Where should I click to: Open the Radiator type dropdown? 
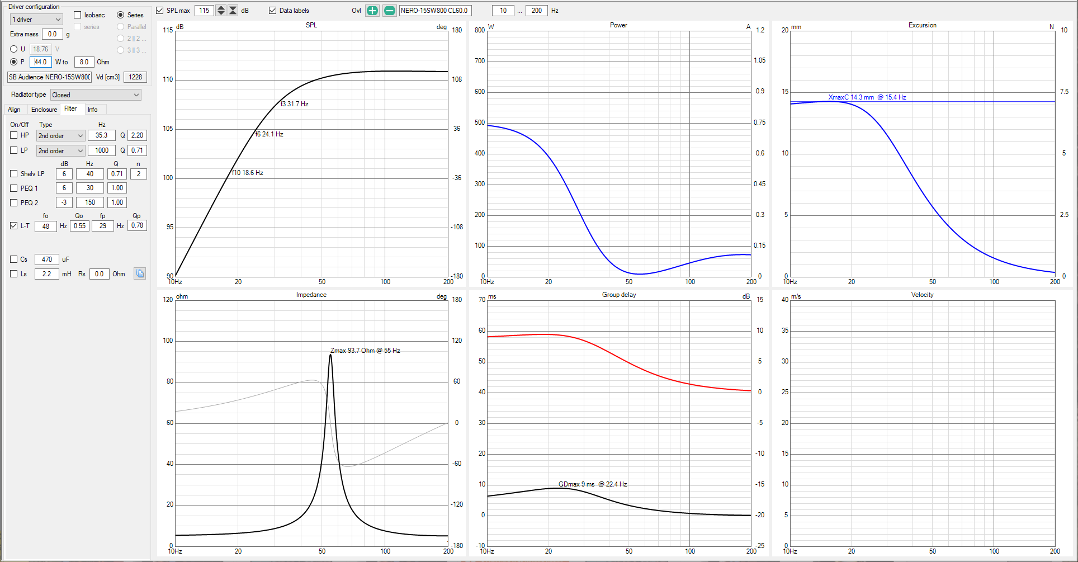tap(96, 95)
